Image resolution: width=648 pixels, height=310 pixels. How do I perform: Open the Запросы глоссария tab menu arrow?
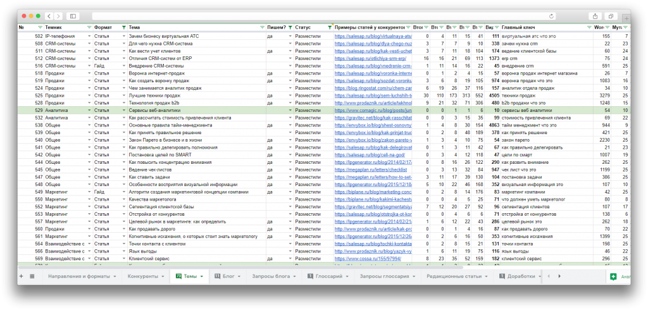point(414,276)
